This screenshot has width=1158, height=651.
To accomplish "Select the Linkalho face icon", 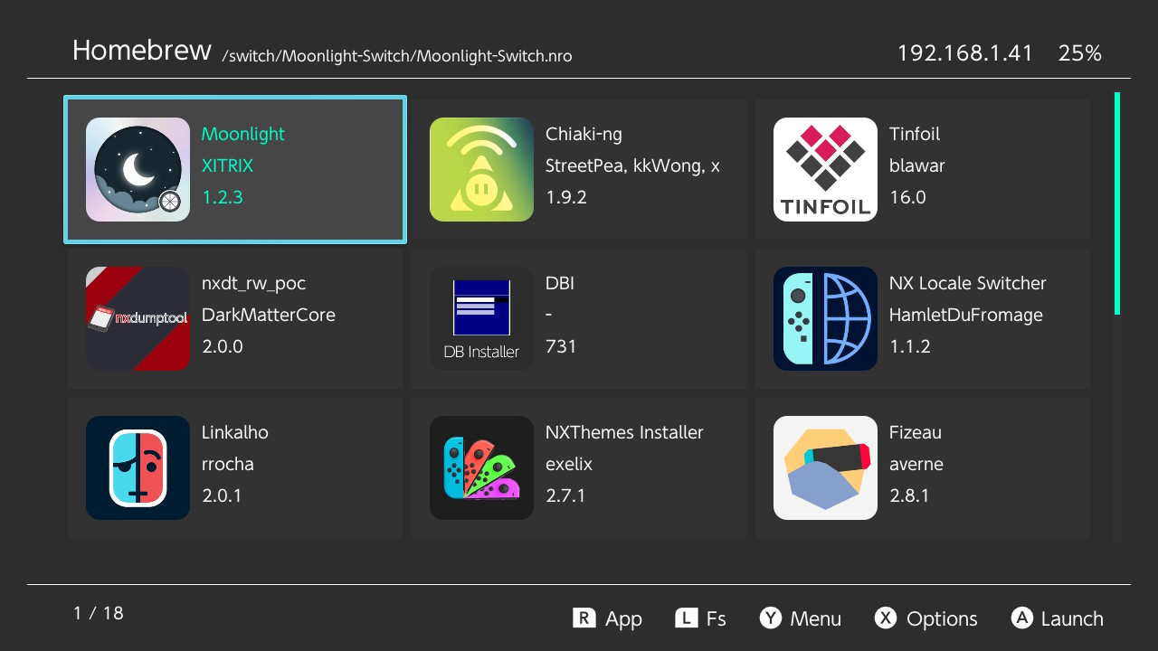I will pos(138,467).
